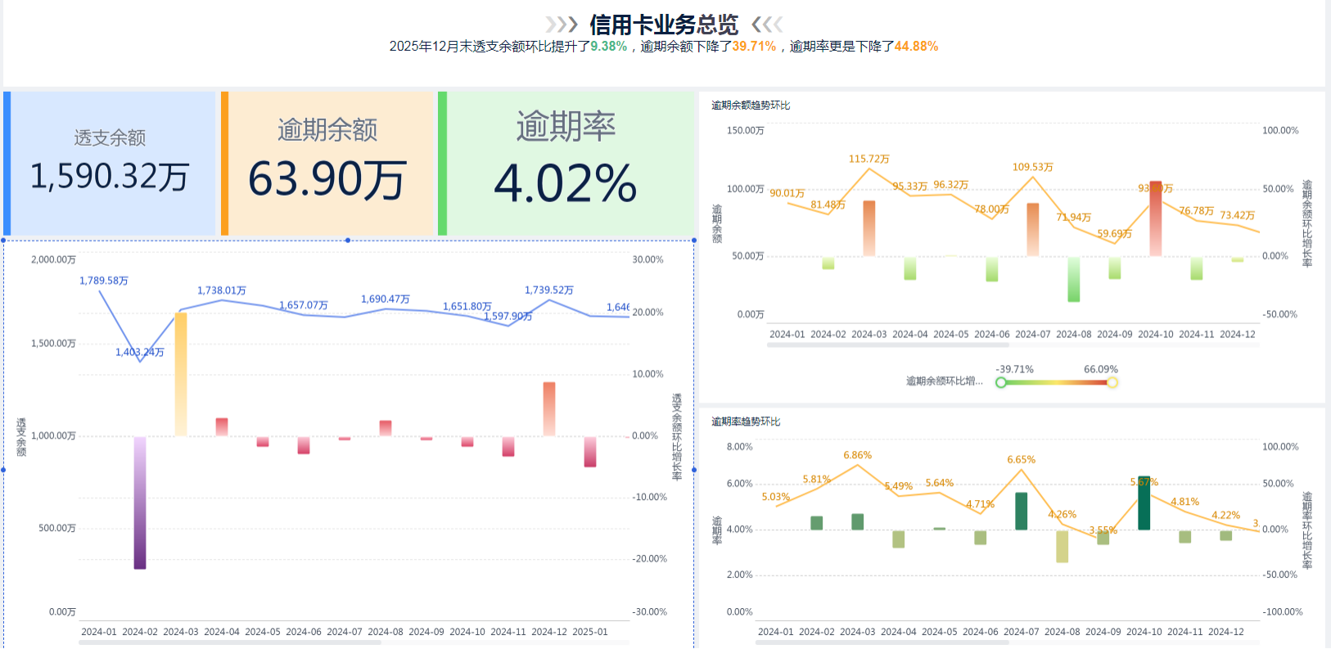
Task: Click the left-pointing chevrons after the dashboard title
Action: pos(767,25)
